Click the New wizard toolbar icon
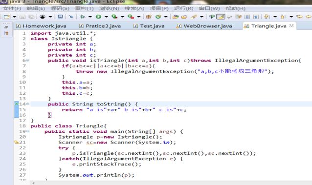 click(6, 17)
